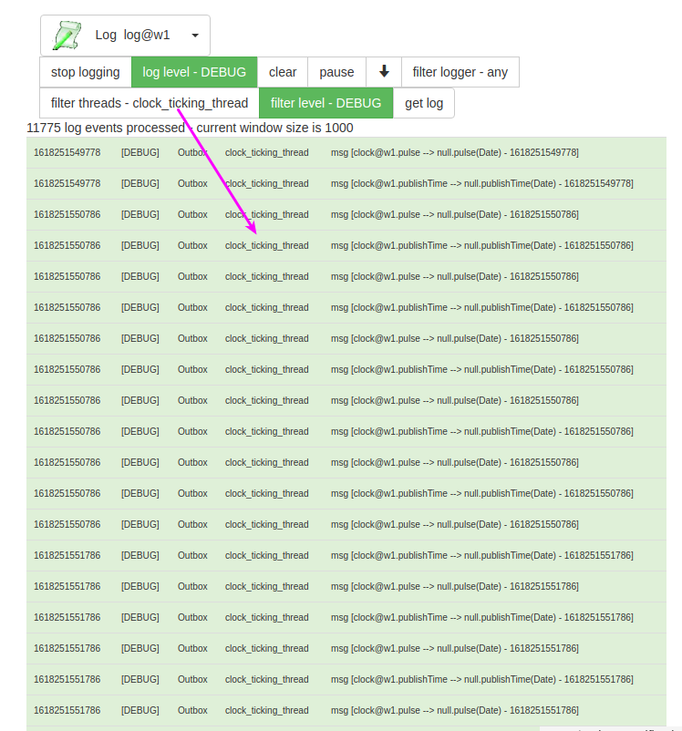Screen dimensions: 682x731
Task: Click the get log button
Action: tap(424, 103)
